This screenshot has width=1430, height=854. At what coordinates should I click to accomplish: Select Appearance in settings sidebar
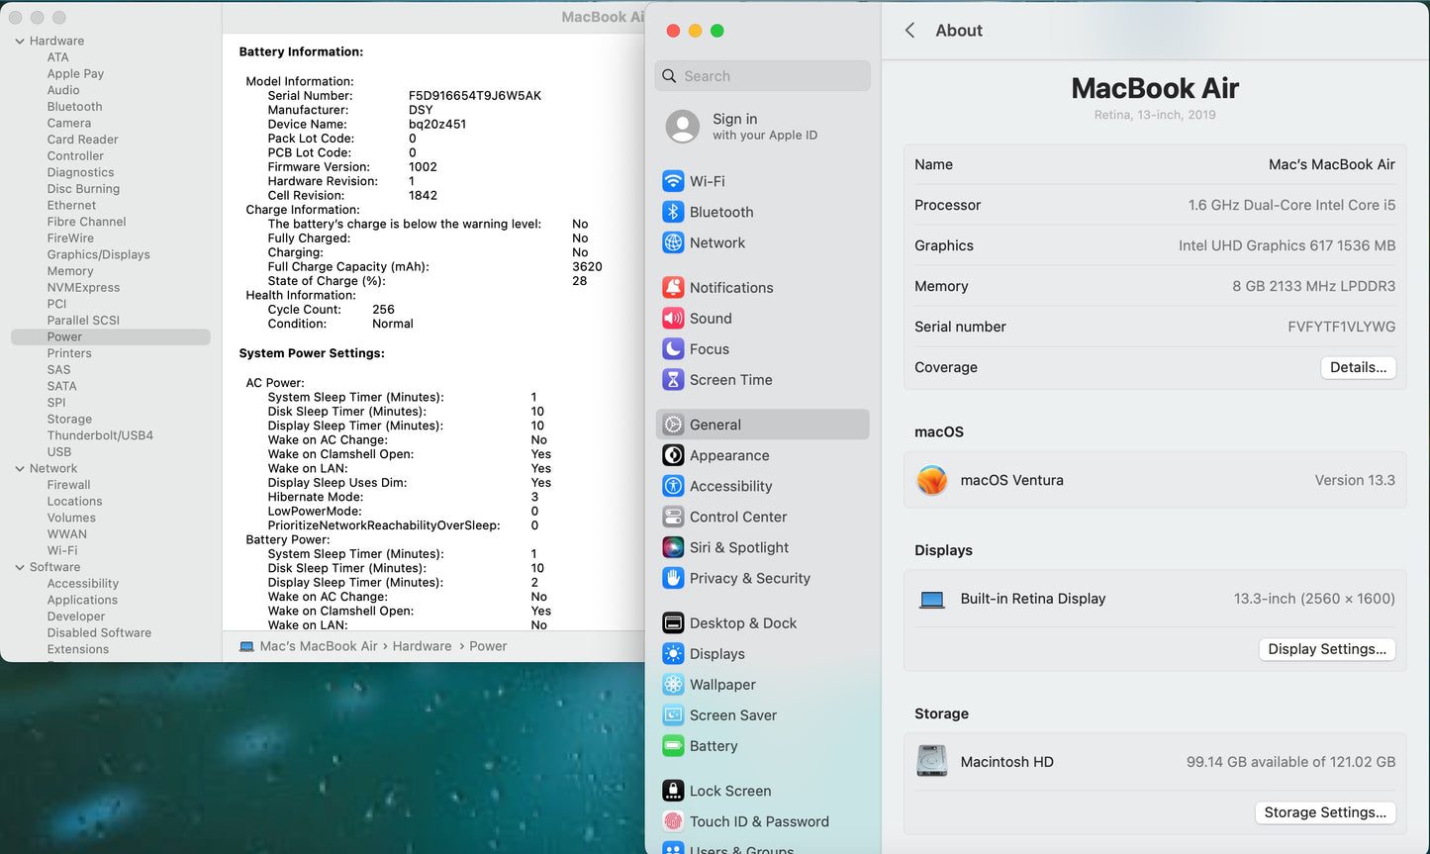pyautogui.click(x=729, y=455)
